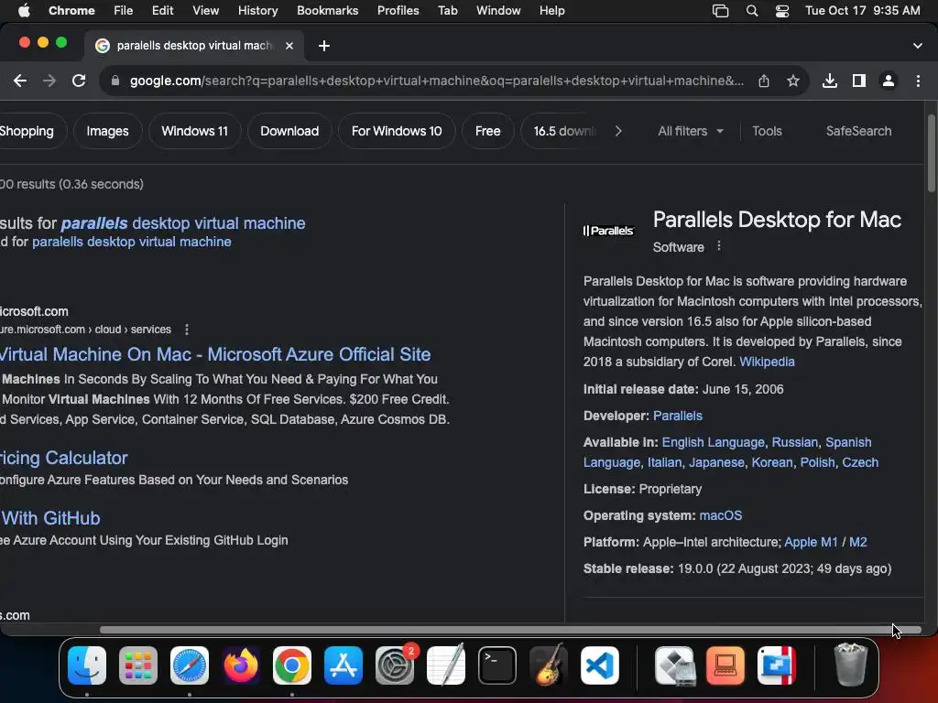Open Trash from the Dock
The width and height of the screenshot is (938, 703).
pos(850,665)
